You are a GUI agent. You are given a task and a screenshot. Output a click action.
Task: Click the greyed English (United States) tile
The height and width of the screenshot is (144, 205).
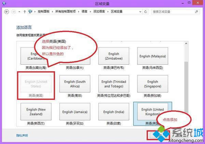tap(36, 84)
